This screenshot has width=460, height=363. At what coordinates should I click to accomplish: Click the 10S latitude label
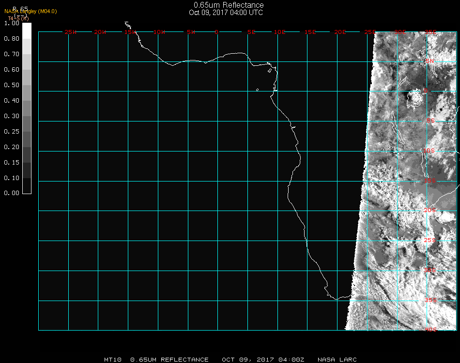click(429, 151)
